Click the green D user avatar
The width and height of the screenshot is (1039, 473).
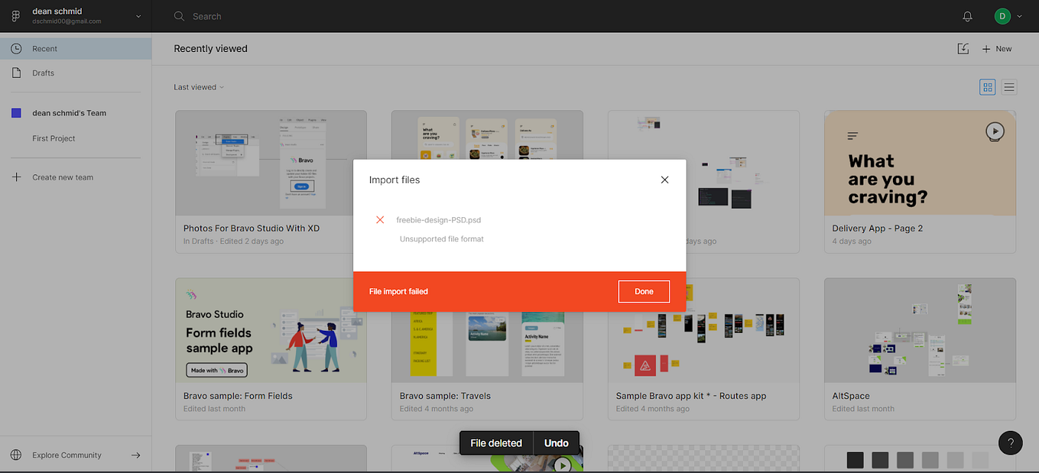click(1002, 16)
